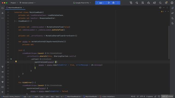The height and width of the screenshot is (98, 175).
Task: Open App Quality Insights gem icon
Action: tap(2, 82)
